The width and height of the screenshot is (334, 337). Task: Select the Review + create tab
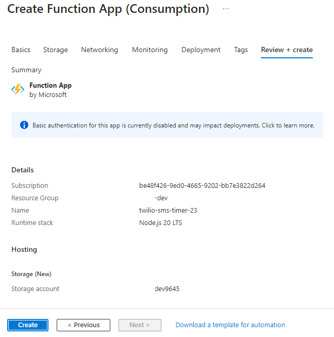287,50
